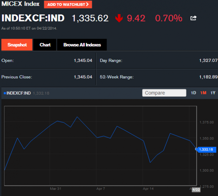Image resolution: width=218 pixels, height=196 pixels.
Task: Open the Chart tab
Action: [45, 45]
